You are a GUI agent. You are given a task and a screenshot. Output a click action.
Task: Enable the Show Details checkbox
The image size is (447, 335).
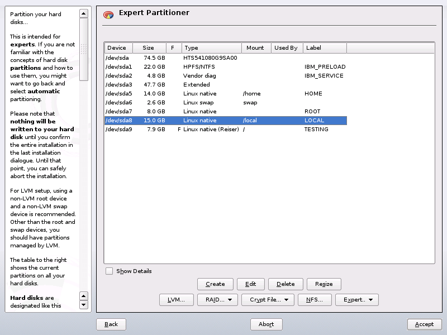point(109,271)
